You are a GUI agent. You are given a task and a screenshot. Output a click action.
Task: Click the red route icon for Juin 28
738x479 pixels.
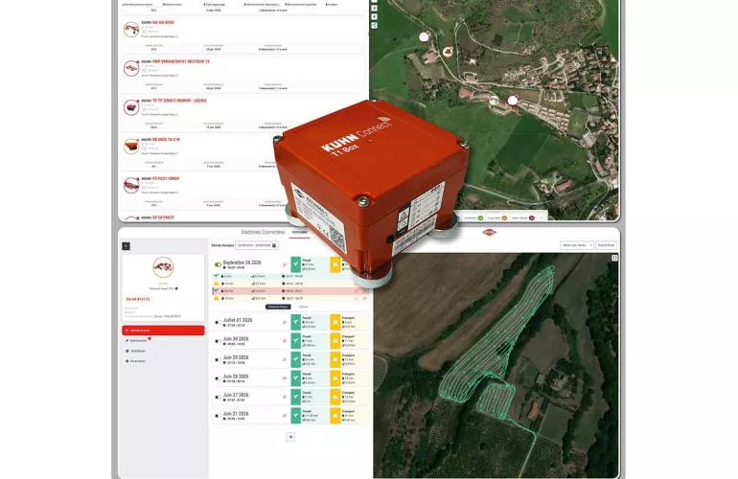(285, 378)
